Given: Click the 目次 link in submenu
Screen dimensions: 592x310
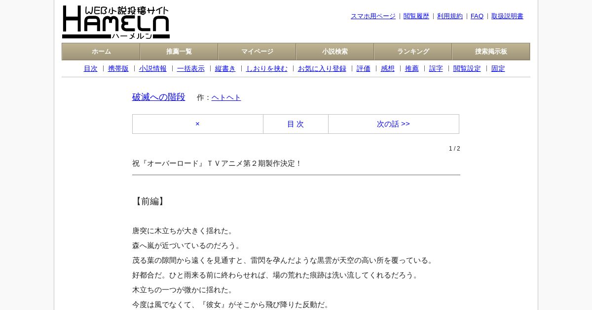Looking at the screenshot, I should (91, 69).
